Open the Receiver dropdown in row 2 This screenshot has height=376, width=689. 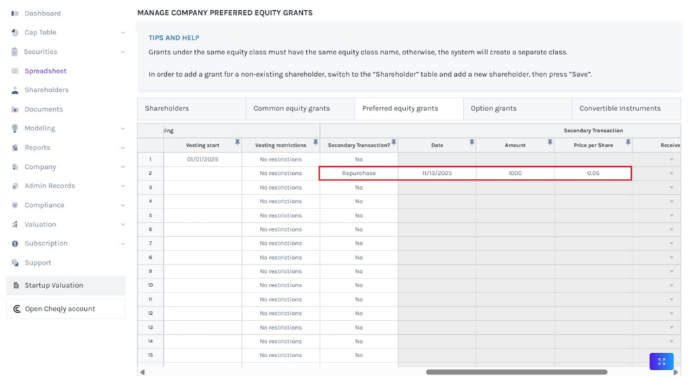coord(671,174)
